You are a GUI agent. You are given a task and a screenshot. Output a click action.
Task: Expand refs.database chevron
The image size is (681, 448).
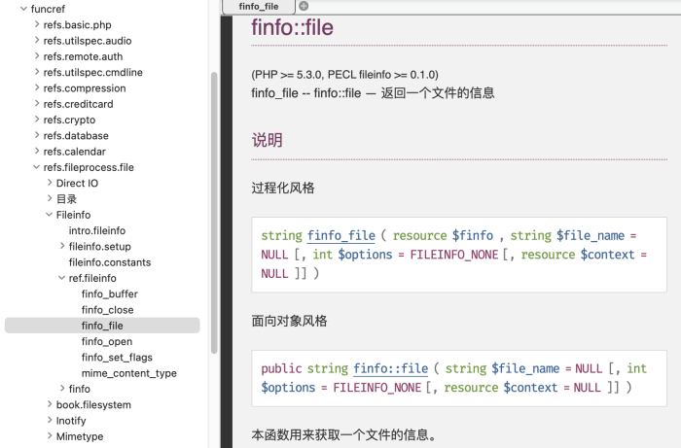click(x=37, y=135)
